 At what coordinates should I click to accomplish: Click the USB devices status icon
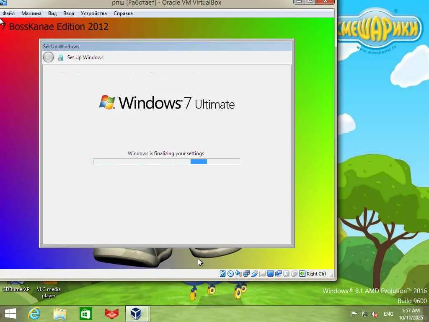[254, 273]
